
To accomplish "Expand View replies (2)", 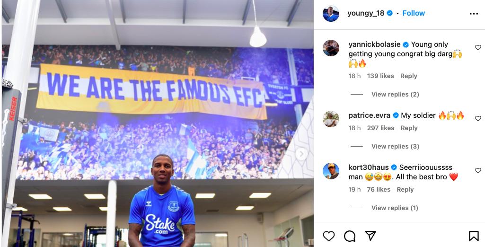I will pos(395,94).
